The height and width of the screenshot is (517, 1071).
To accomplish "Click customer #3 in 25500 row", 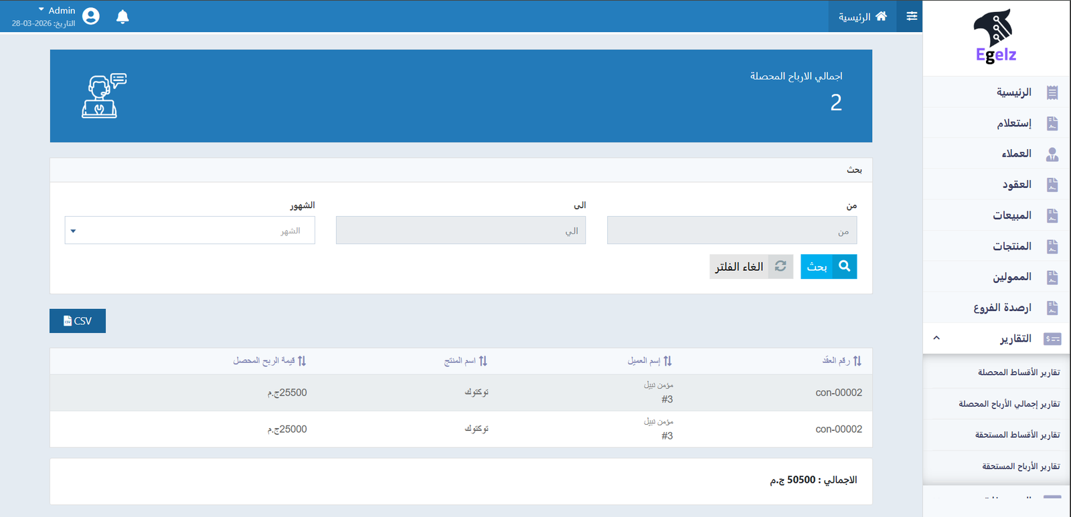I will (667, 399).
